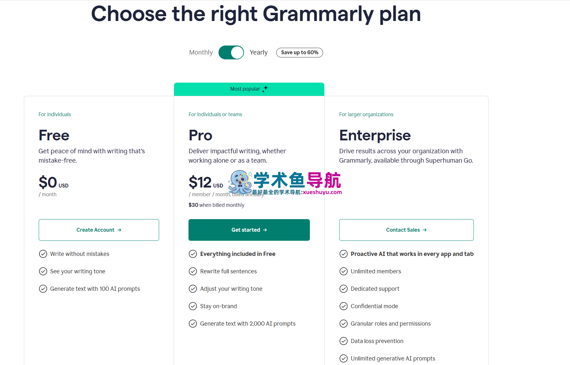Click the arrow icon inside the Get started button
The image size is (570, 365).
point(265,230)
